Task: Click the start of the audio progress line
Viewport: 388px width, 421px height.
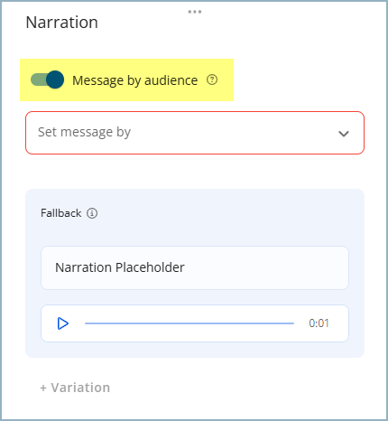Action: pyautogui.click(x=87, y=323)
